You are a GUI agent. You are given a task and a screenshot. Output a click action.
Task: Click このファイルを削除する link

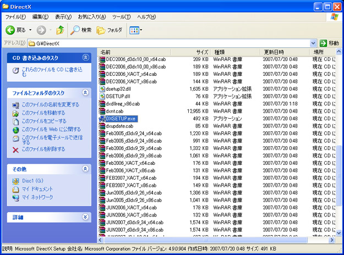pyautogui.click(x=43, y=149)
